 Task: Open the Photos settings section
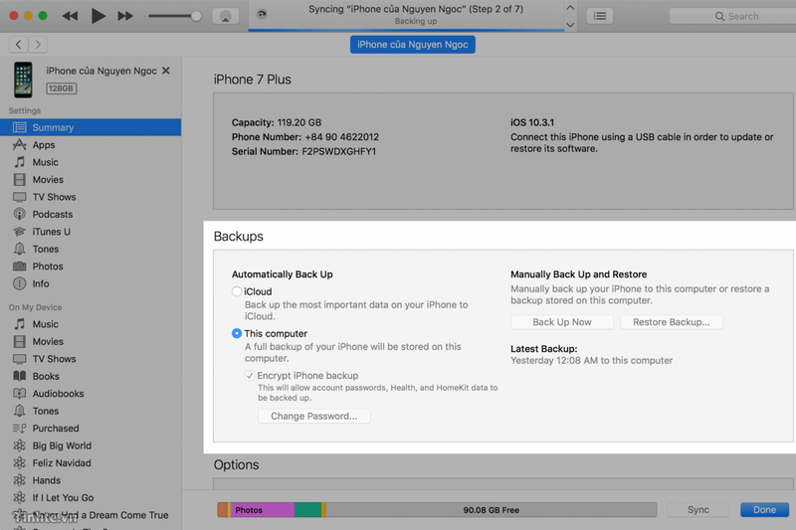tap(91, 266)
